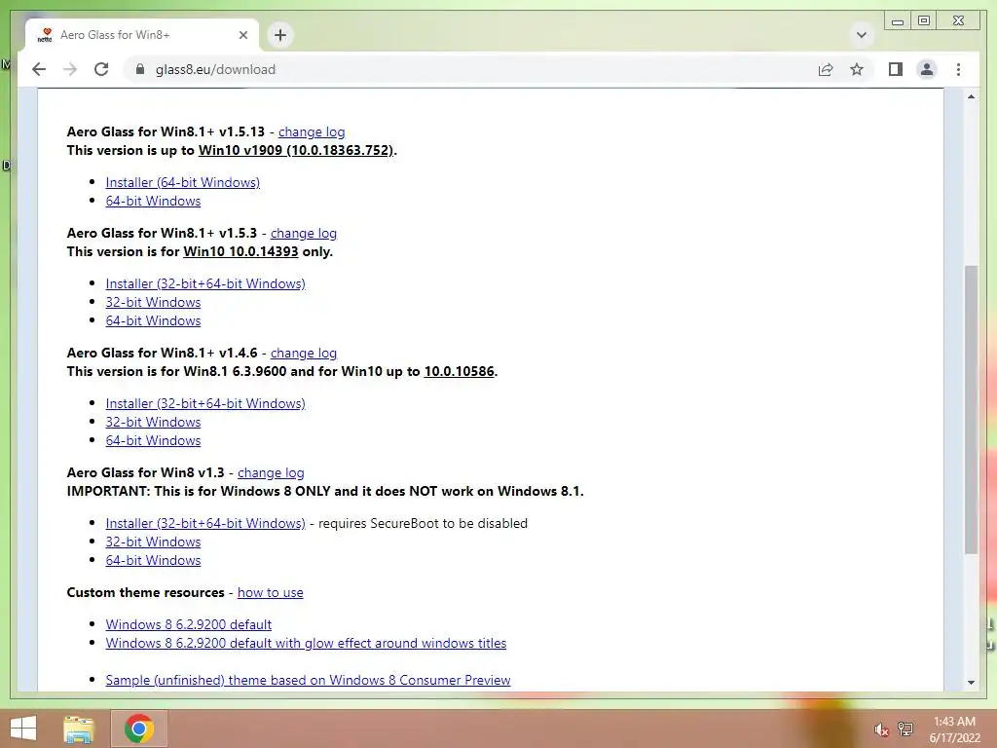Open a new browser tab

point(280,35)
